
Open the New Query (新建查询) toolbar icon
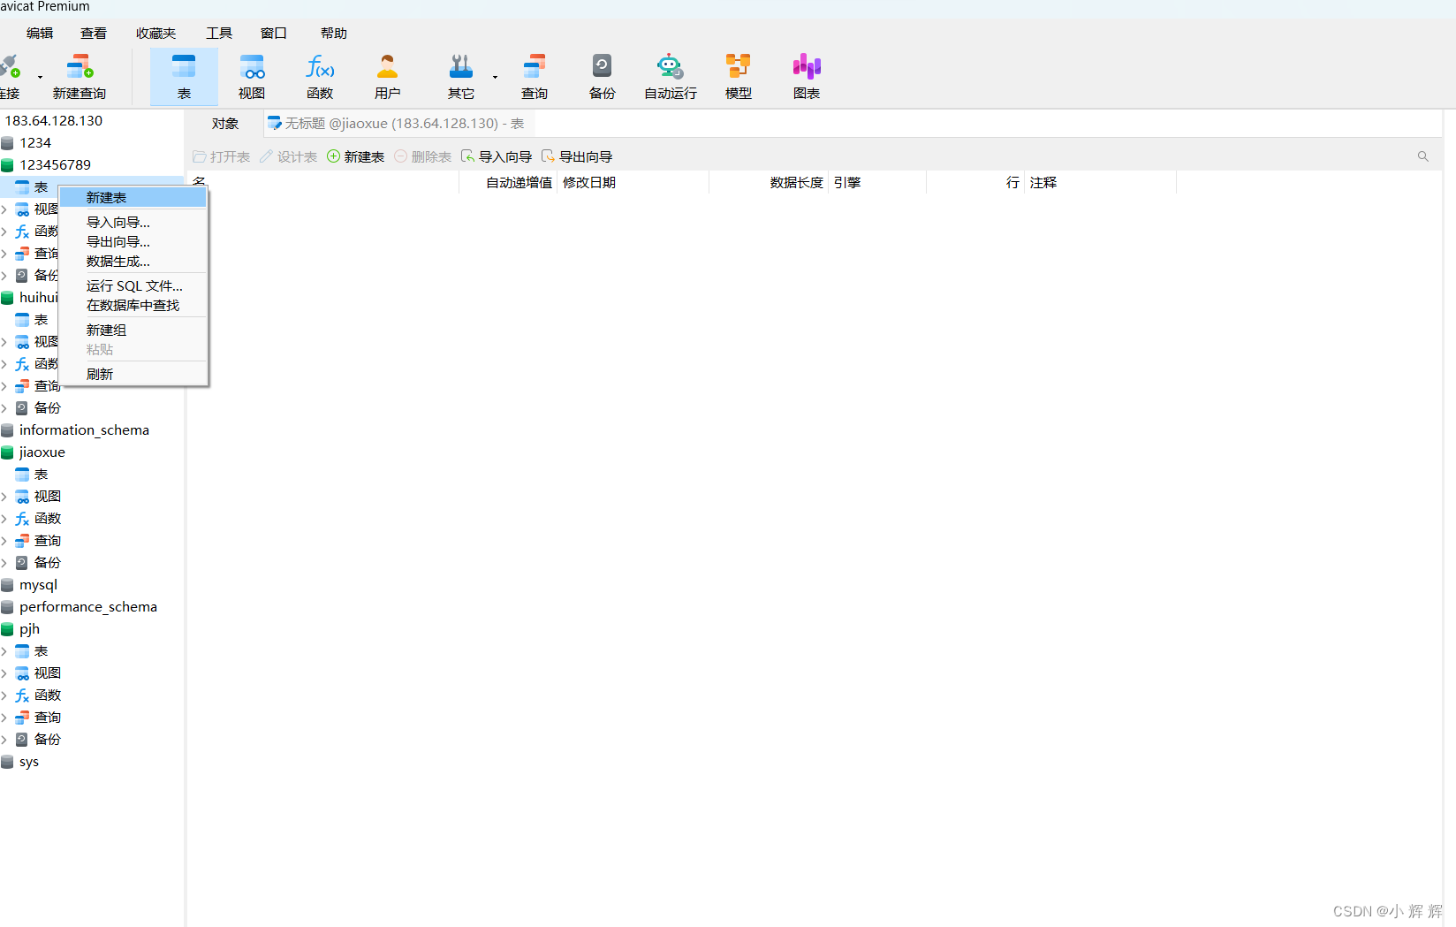[x=80, y=76]
